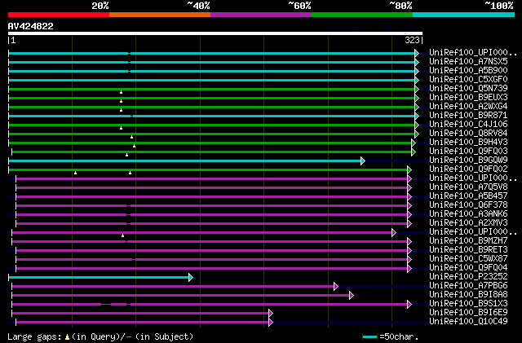
Task: Select the UniRef100_Q9FQ02 label
Action: click(468, 169)
